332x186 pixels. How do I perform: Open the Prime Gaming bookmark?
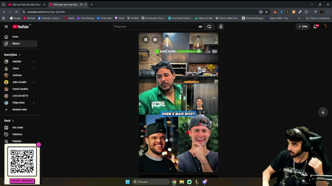(86, 18)
